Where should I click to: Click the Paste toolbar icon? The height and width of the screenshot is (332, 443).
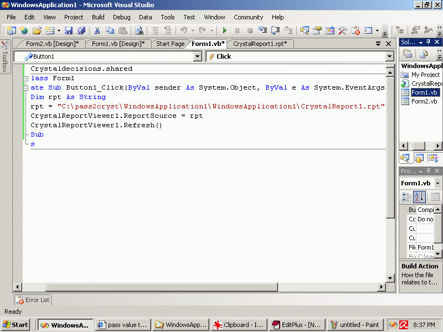pyautogui.click(x=122, y=30)
